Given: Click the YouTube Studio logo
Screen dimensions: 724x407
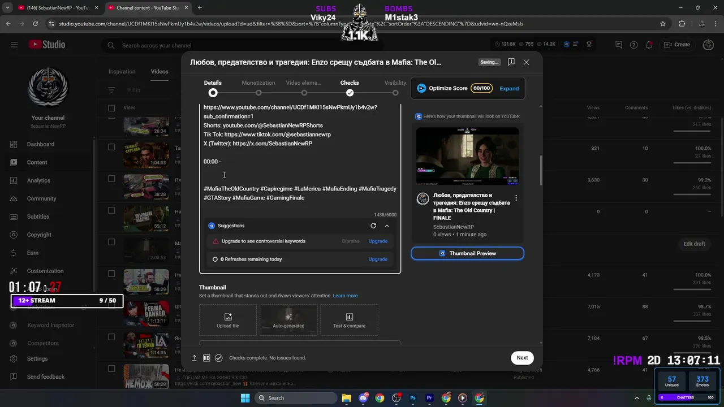Looking at the screenshot, I should (46, 45).
